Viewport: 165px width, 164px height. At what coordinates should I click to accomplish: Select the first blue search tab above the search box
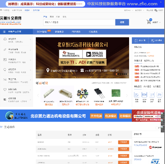(x=45, y=17)
